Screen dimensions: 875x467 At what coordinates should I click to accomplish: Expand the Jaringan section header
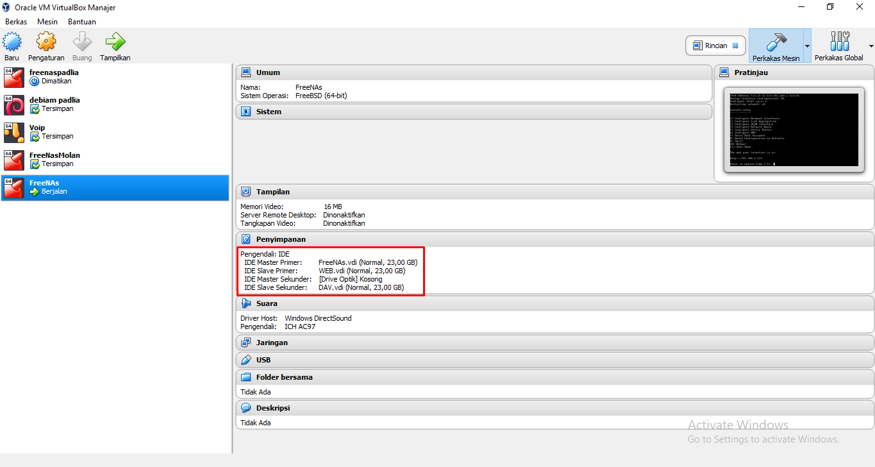(x=555, y=343)
